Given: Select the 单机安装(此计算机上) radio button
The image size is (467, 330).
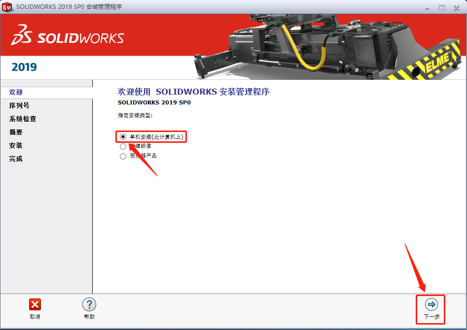Looking at the screenshot, I should (x=122, y=136).
